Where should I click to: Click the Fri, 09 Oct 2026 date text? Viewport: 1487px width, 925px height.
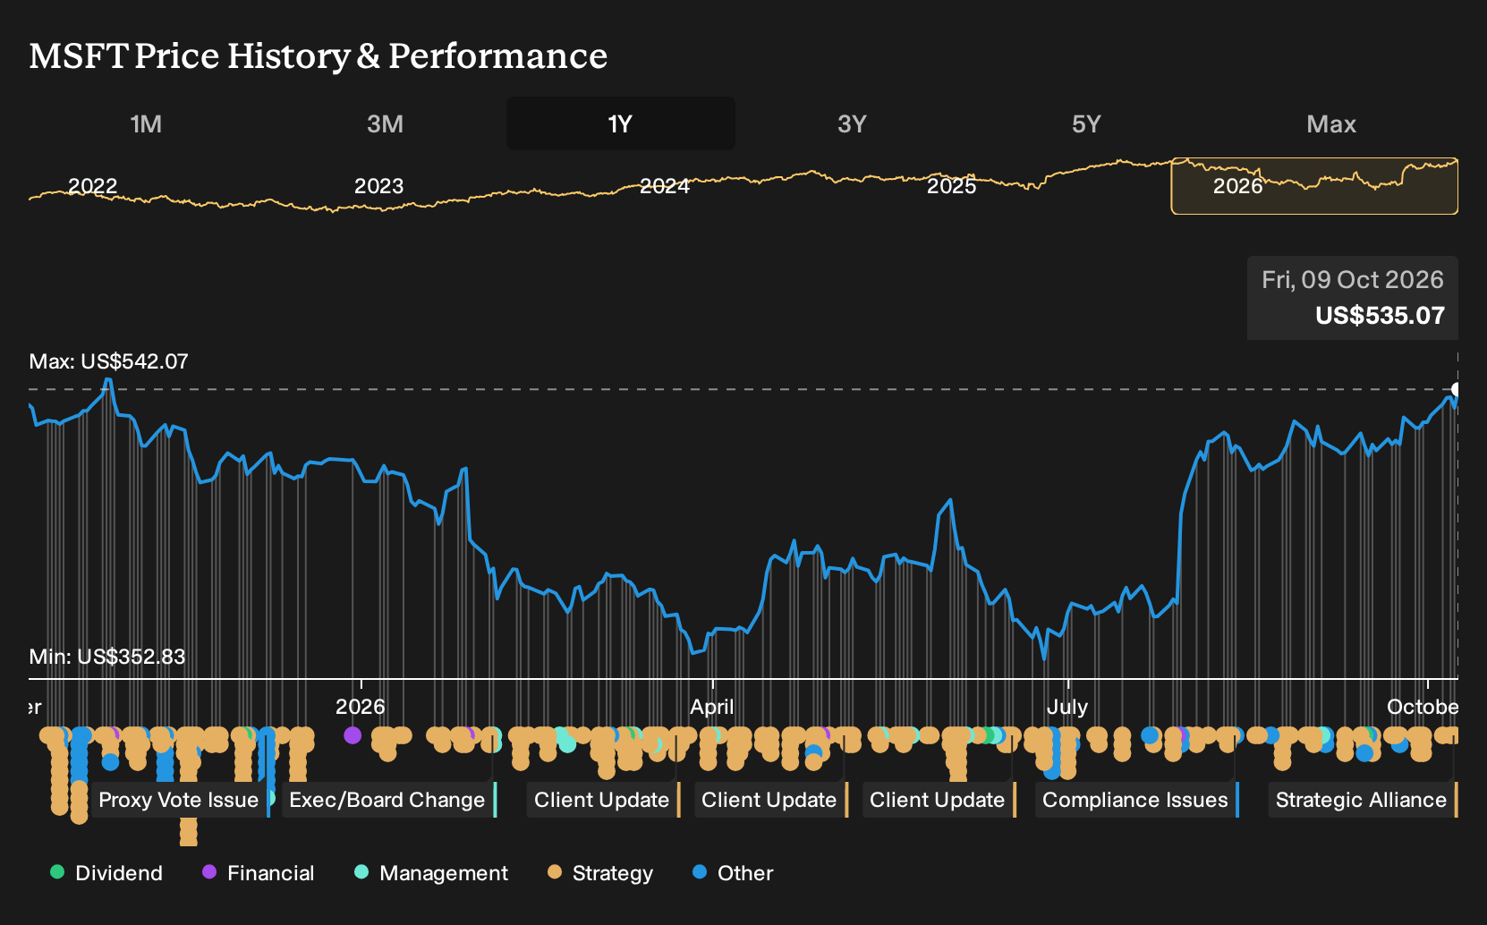(1353, 280)
